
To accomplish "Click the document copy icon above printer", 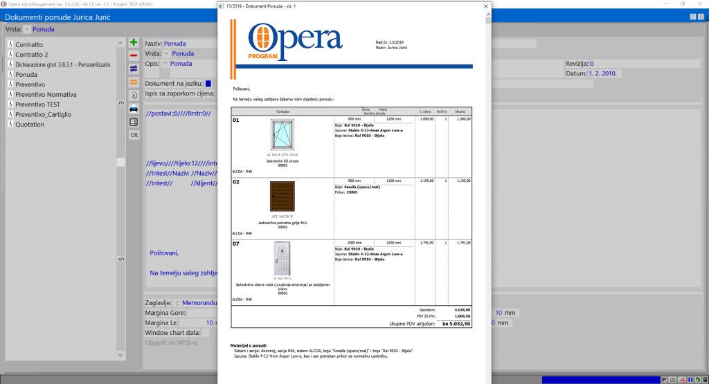I will [x=134, y=95].
